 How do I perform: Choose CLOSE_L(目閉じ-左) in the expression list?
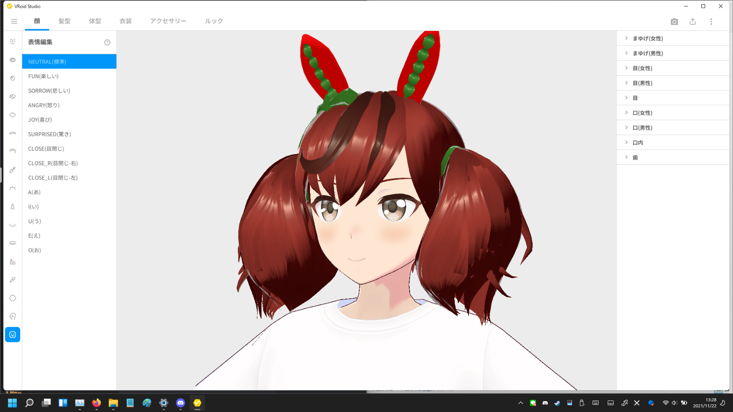[x=69, y=178]
